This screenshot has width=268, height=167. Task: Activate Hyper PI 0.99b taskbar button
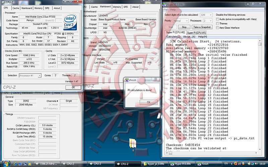point(181,164)
